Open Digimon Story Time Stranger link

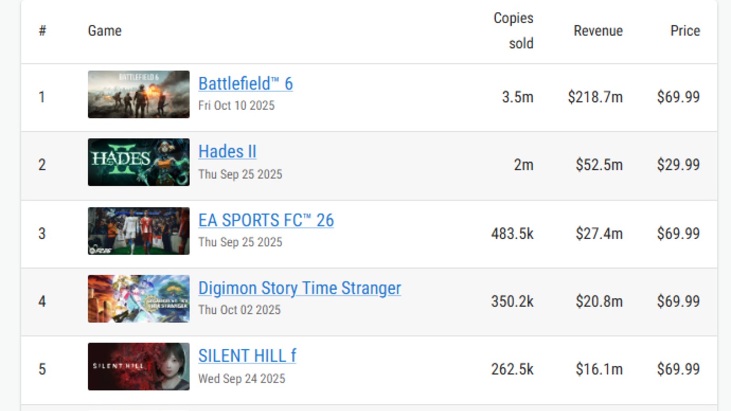click(300, 288)
